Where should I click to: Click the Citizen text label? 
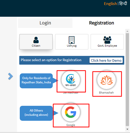pos(36,46)
